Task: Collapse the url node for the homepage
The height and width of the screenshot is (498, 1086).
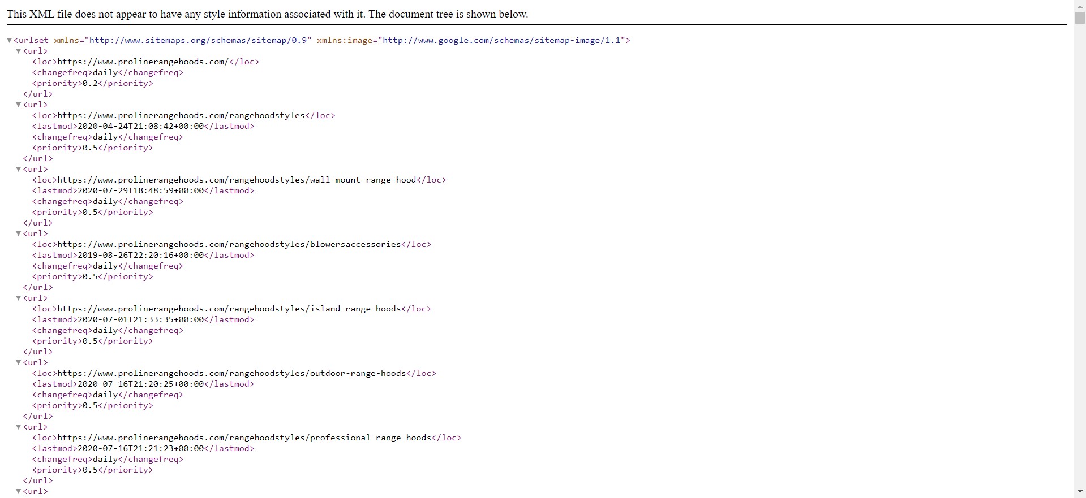Action: pos(19,51)
